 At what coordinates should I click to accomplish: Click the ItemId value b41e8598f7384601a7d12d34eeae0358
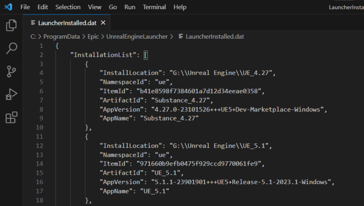click(x=199, y=91)
